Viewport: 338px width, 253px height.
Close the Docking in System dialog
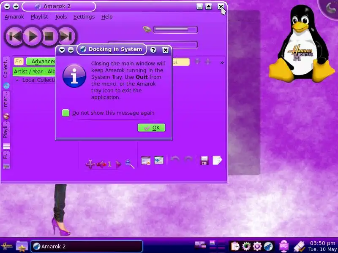coord(165,50)
